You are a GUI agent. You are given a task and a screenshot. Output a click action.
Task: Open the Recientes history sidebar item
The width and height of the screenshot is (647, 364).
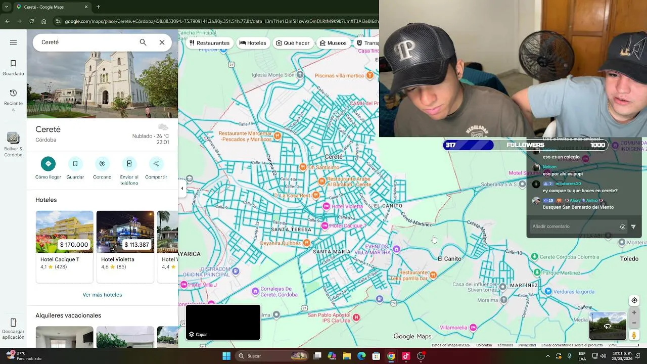pyautogui.click(x=13, y=100)
